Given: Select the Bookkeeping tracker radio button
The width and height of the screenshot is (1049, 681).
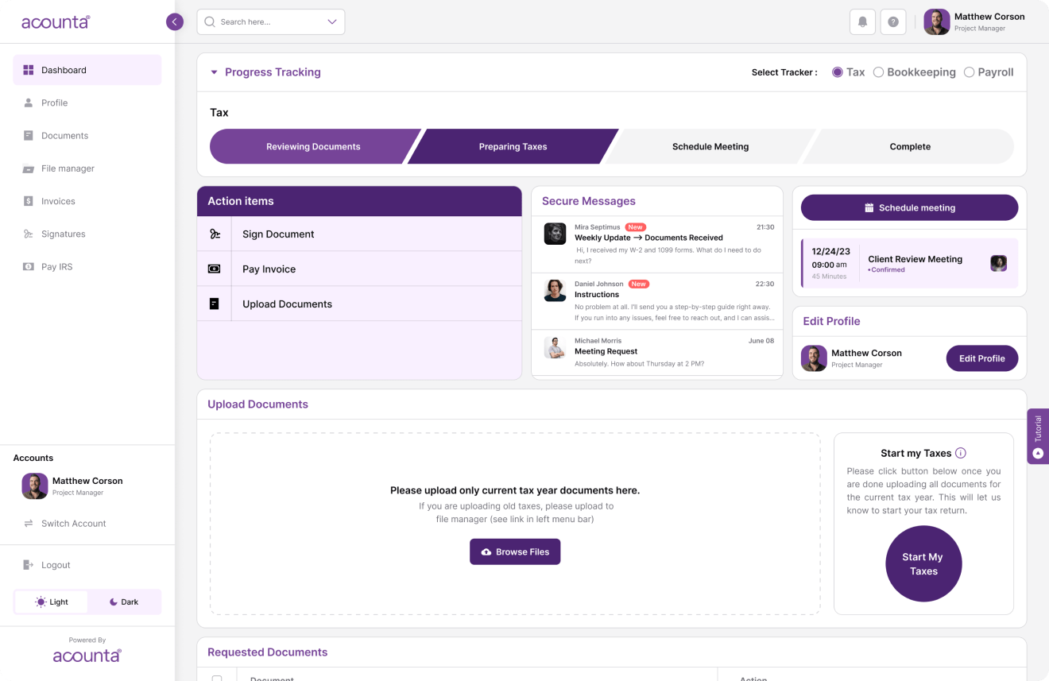Looking at the screenshot, I should pyautogui.click(x=878, y=72).
